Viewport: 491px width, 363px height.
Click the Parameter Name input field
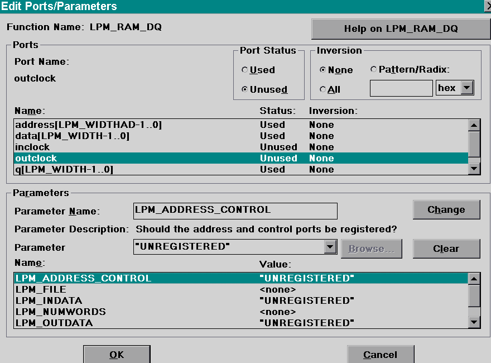(235, 211)
